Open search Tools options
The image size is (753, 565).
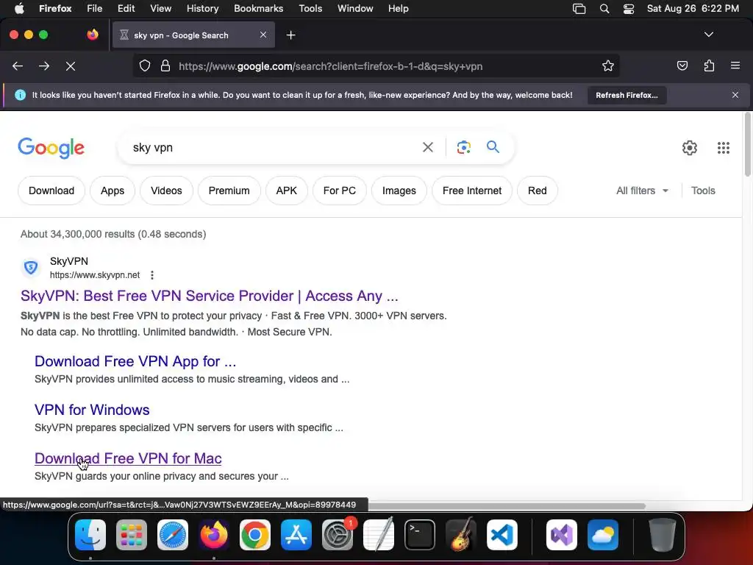703,191
